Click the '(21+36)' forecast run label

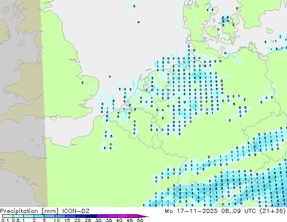(x=273, y=211)
